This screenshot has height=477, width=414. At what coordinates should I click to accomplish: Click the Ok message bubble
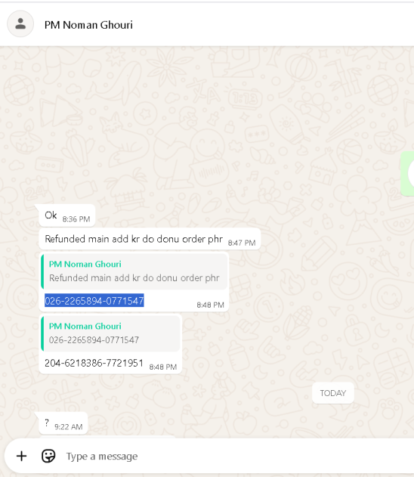[67, 215]
